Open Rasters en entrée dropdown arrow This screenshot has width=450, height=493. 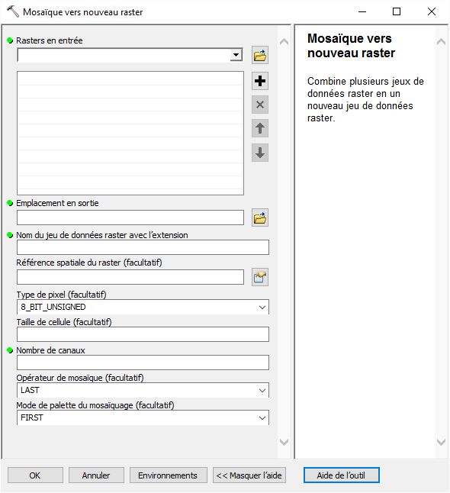pos(236,55)
